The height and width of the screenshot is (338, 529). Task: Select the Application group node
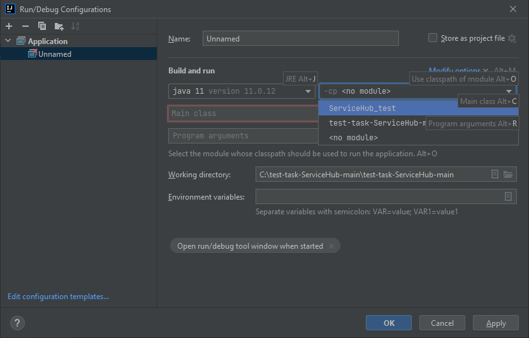pos(48,41)
